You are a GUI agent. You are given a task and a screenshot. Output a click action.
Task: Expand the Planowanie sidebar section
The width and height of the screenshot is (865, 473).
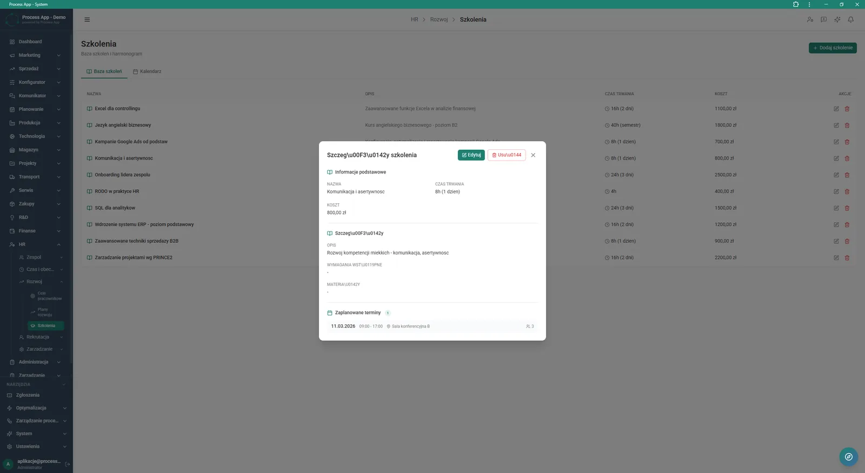coord(36,109)
